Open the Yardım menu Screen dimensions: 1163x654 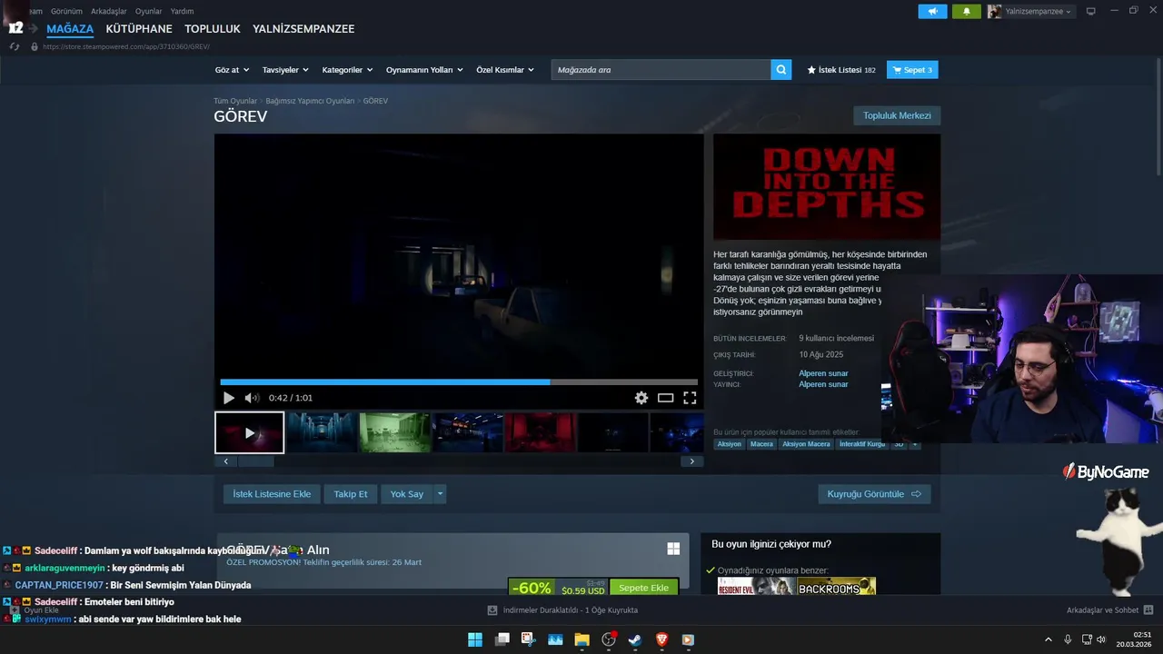click(x=182, y=12)
